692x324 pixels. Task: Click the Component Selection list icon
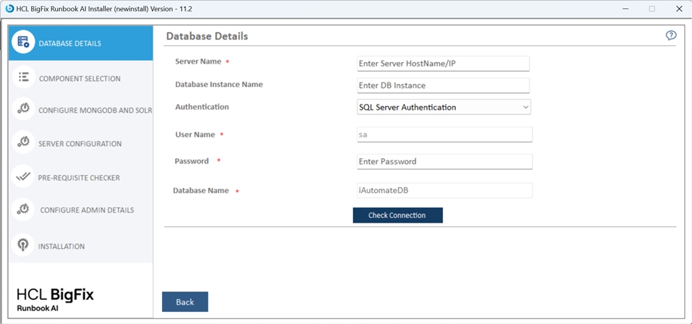(23, 77)
